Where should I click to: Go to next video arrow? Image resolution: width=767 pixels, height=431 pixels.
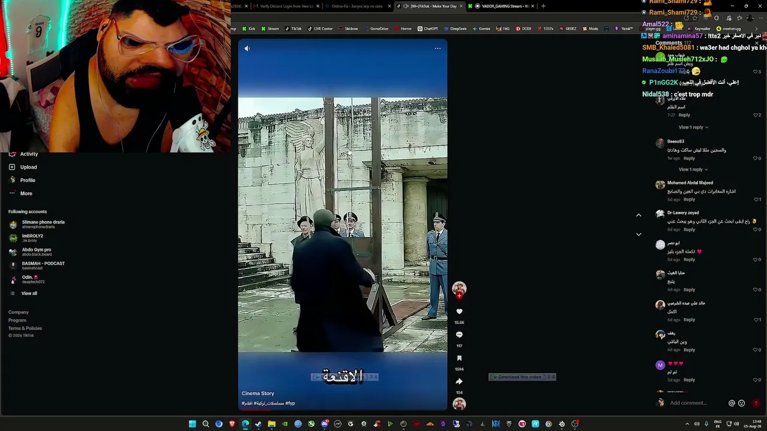tap(638, 234)
